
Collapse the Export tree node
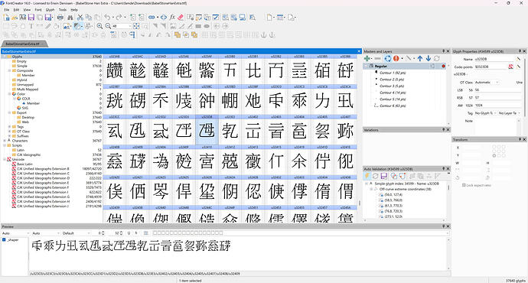pyautogui.click(x=9, y=112)
